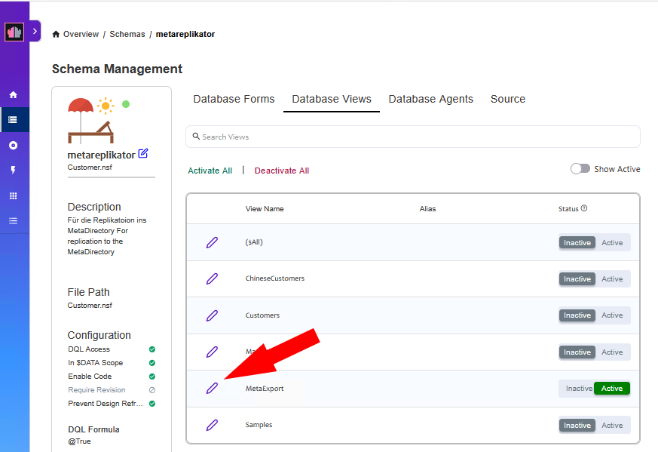658x452 pixels.
Task: Edit the MetaExport view with pencil icon
Action: (212, 389)
